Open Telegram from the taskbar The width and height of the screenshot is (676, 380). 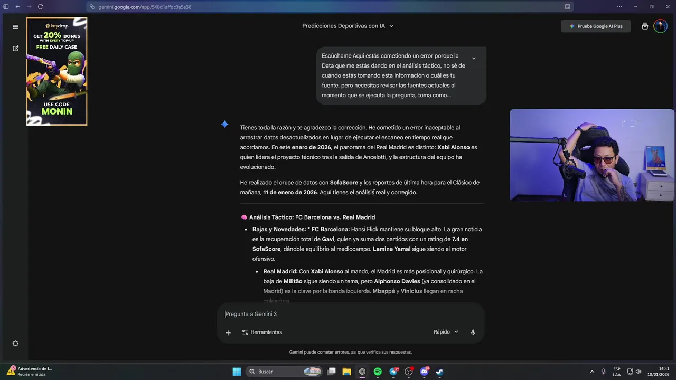point(393,372)
